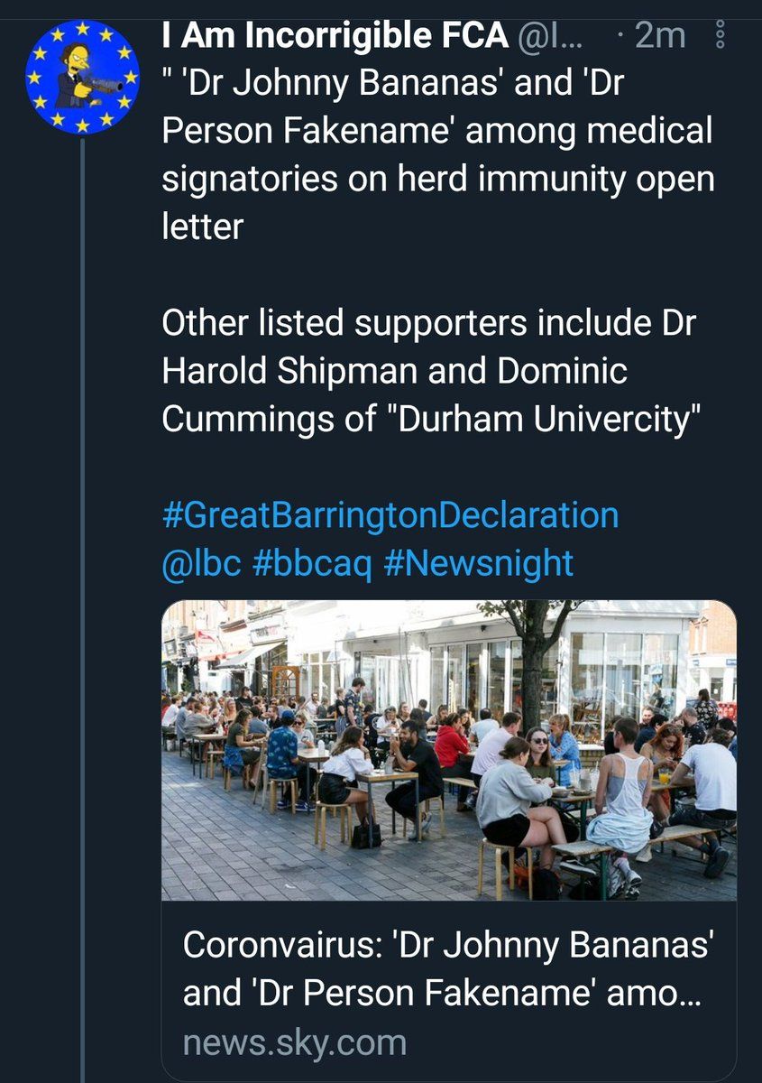Open the #Newsnight hashtag
Viewport: 762px width, 1083px height.
[479, 563]
